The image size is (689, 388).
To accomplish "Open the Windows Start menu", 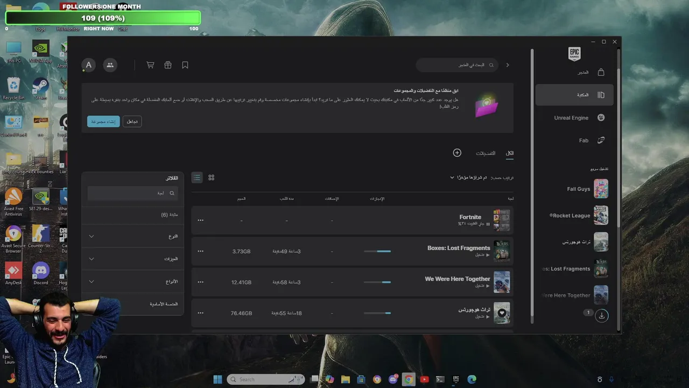I will coord(217,379).
